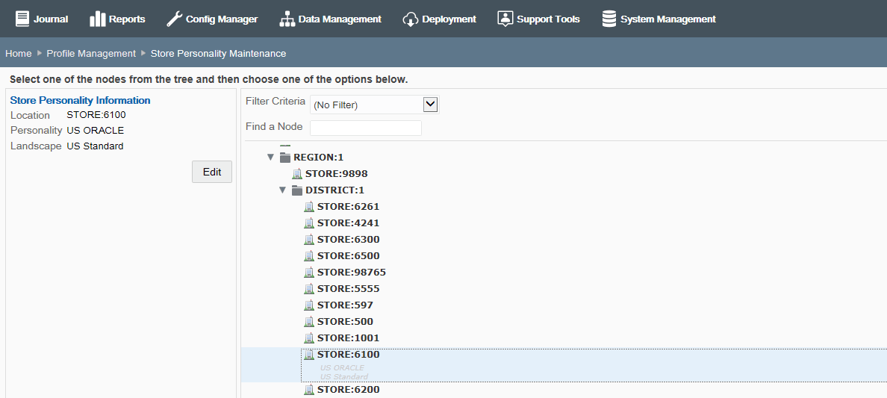Click the Data Management hierarchy icon

(x=287, y=19)
